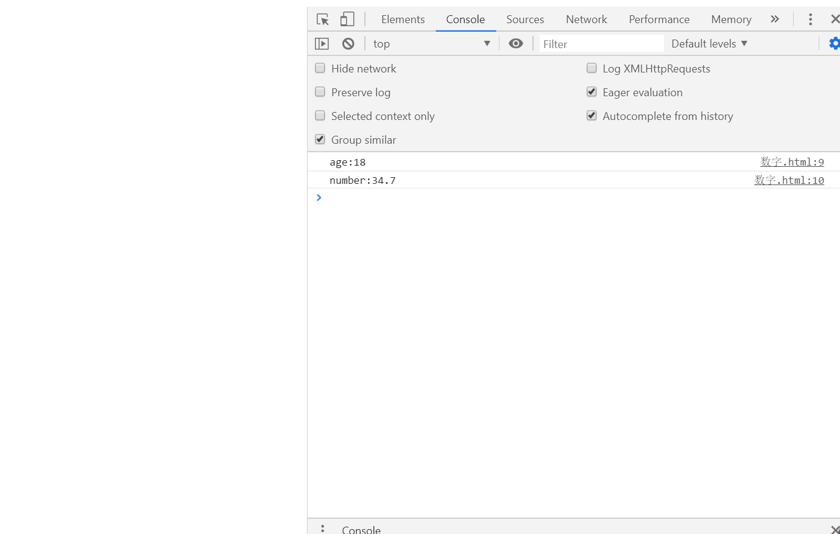This screenshot has height=534, width=840.
Task: Uncheck Group similar
Action: point(320,139)
